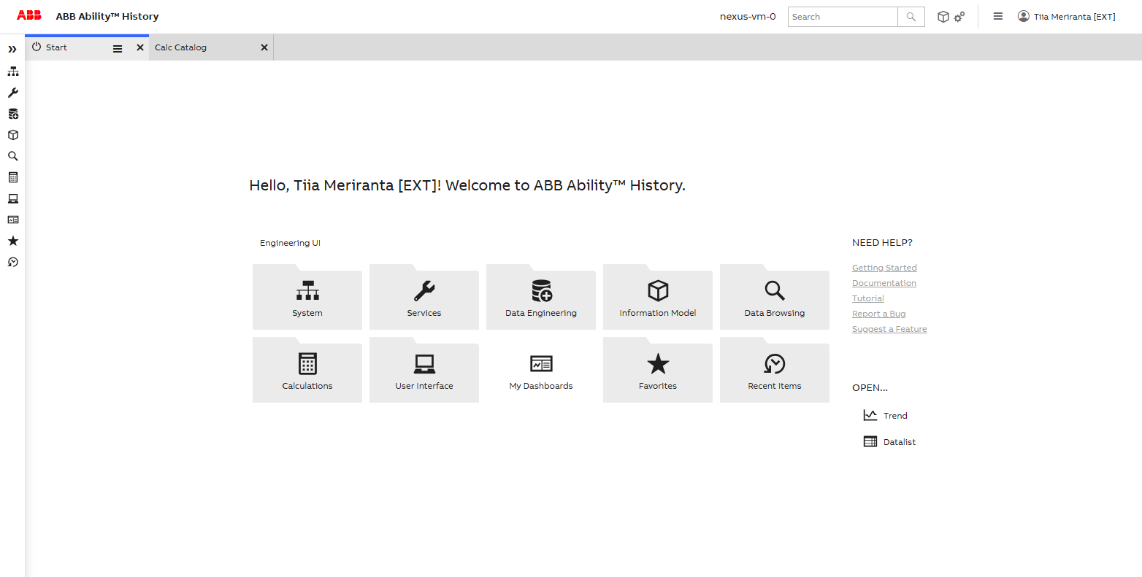
Task: Open Information Model cube icon in sidebar
Action: (x=12, y=135)
